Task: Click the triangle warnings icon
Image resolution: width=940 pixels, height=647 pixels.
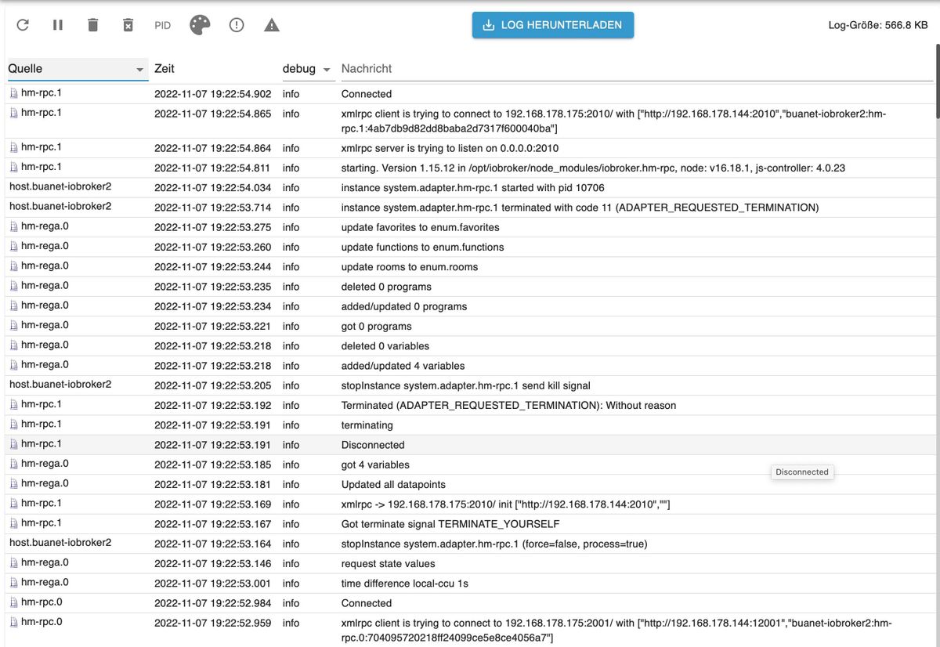Action: 272,25
